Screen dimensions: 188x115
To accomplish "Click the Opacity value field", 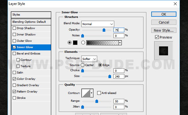I will 119,30.
